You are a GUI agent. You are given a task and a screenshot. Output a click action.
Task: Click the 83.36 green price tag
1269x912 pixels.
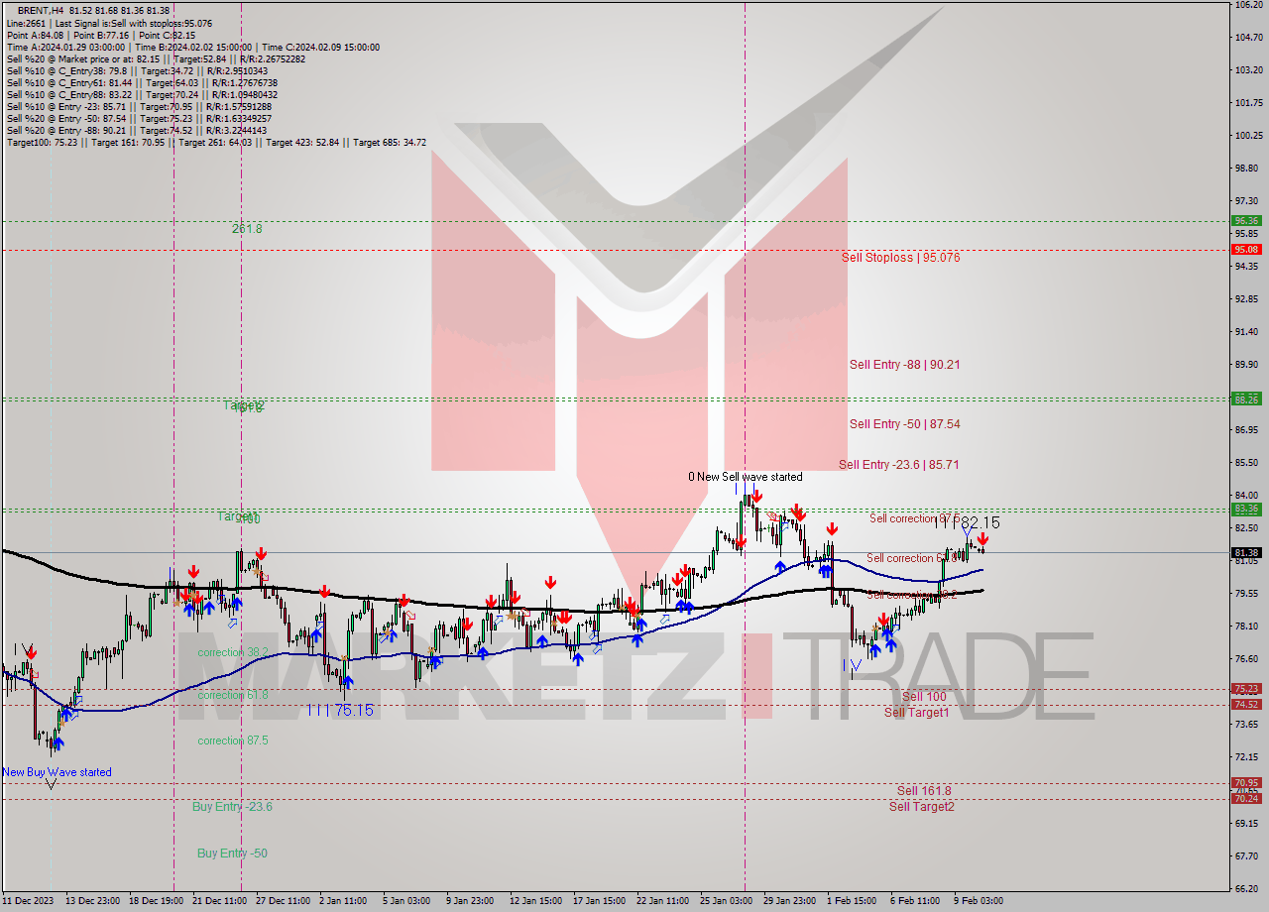coord(1246,510)
